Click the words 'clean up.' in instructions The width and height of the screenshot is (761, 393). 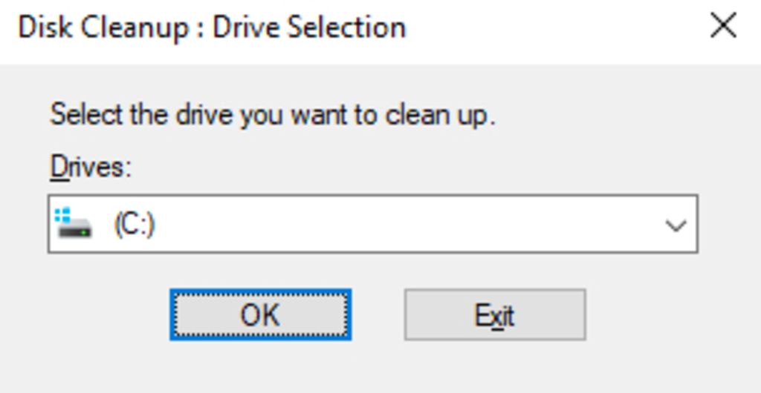[440, 115]
